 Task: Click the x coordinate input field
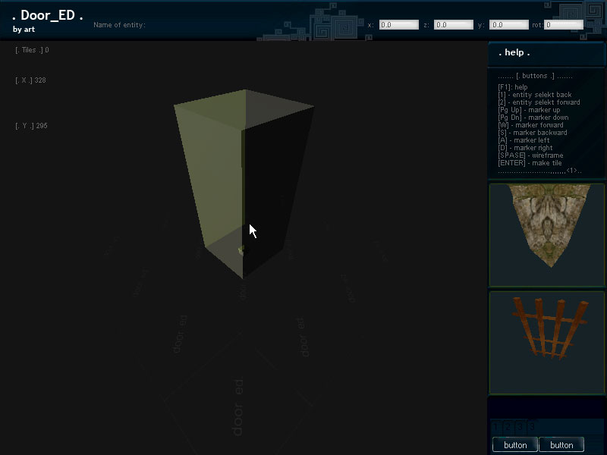coord(398,25)
